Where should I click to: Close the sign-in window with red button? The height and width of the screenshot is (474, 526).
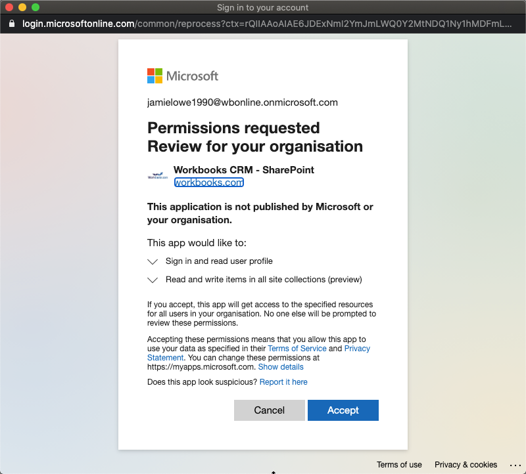point(9,7)
